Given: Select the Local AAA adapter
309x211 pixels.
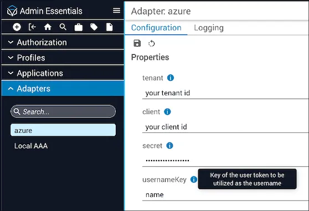Looking at the screenshot, I should coord(31,146).
